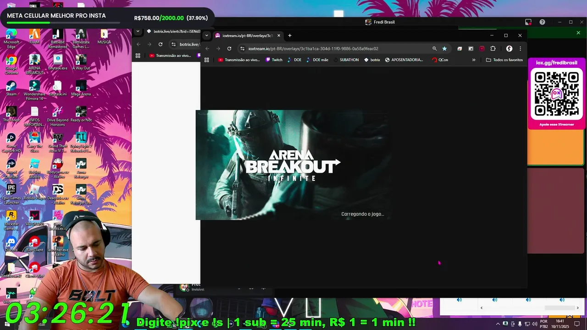This screenshot has height=330, width=587.
Task: Expand the tab search dropdown in ioxtream window
Action: click(207, 36)
